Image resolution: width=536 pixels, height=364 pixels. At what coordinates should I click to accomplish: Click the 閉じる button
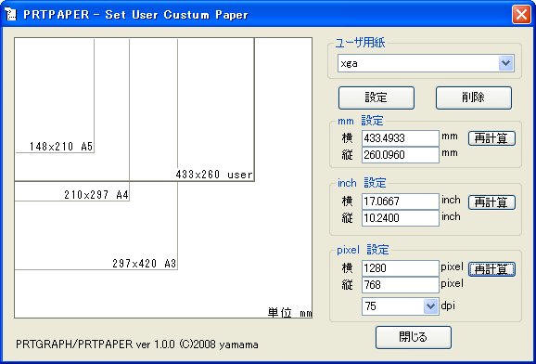click(x=414, y=337)
